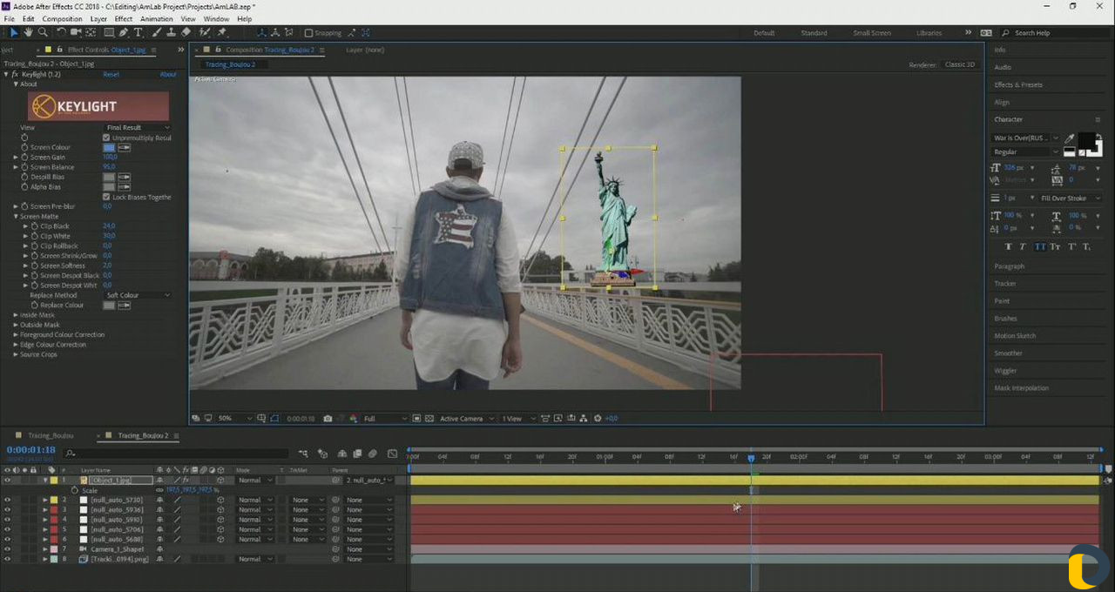Hide the Object_1.jpg layer
Screen dimensions: 1115x592
click(x=7, y=480)
